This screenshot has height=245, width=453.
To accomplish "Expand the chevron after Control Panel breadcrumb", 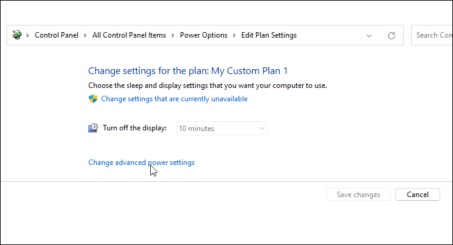I will point(86,35).
